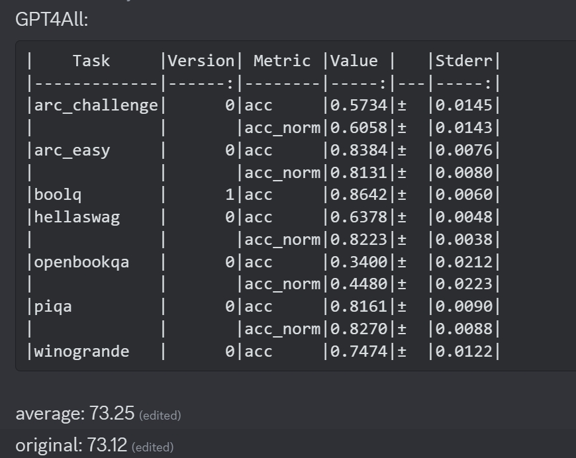Click the Task column header

[x=91, y=61]
